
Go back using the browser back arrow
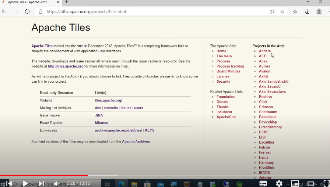(x=4, y=11)
